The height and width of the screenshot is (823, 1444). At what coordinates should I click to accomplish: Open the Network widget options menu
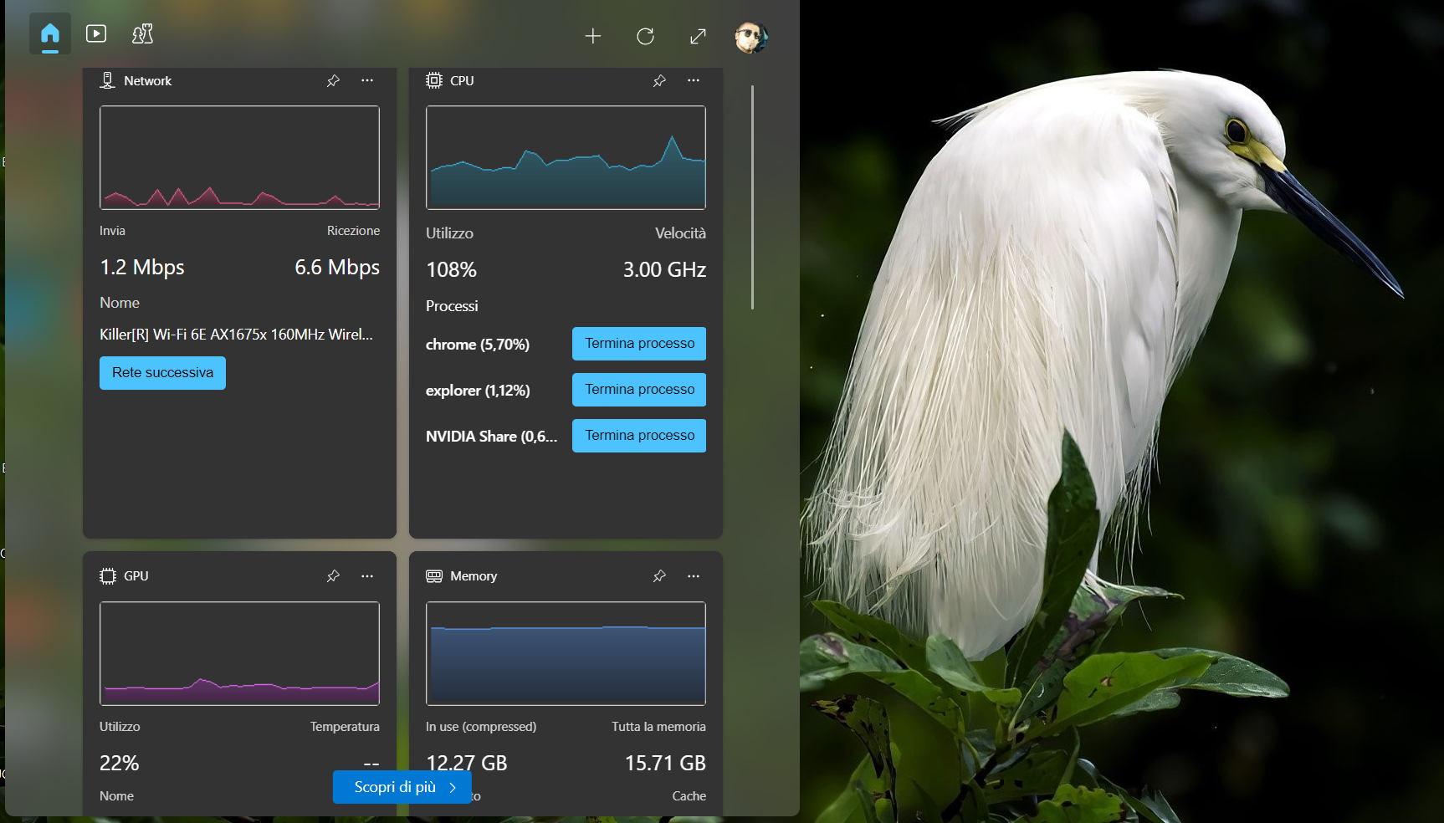pos(366,80)
